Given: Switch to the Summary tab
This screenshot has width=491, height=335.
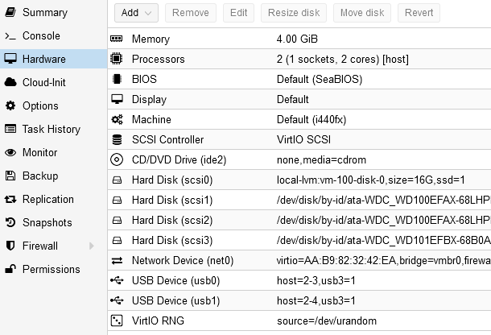Looking at the screenshot, I should (44, 13).
